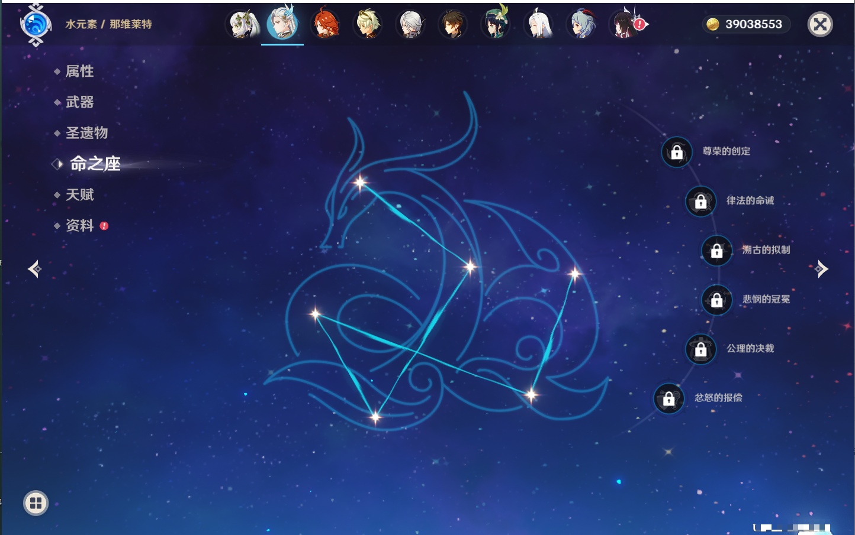The width and height of the screenshot is (855, 535).
Task: Close the character screen with X button
Action: 820,24
